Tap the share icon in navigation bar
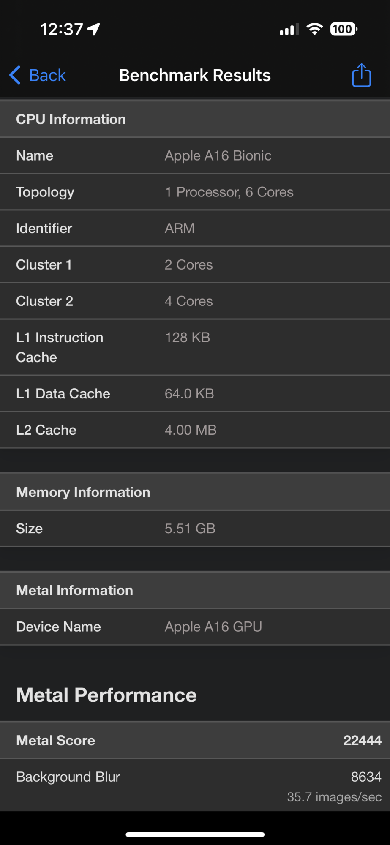390x845 pixels. pyautogui.click(x=361, y=75)
